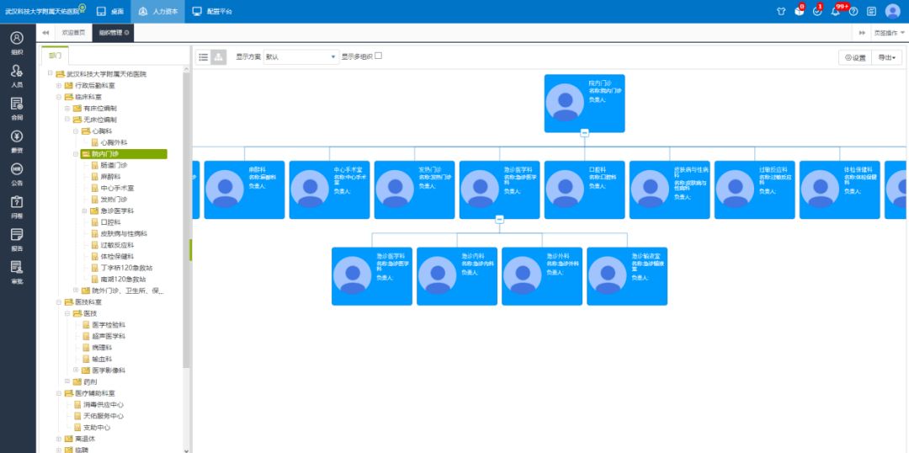
Task: Open the 显示方案 dropdown showing 默认
Action: (x=300, y=57)
